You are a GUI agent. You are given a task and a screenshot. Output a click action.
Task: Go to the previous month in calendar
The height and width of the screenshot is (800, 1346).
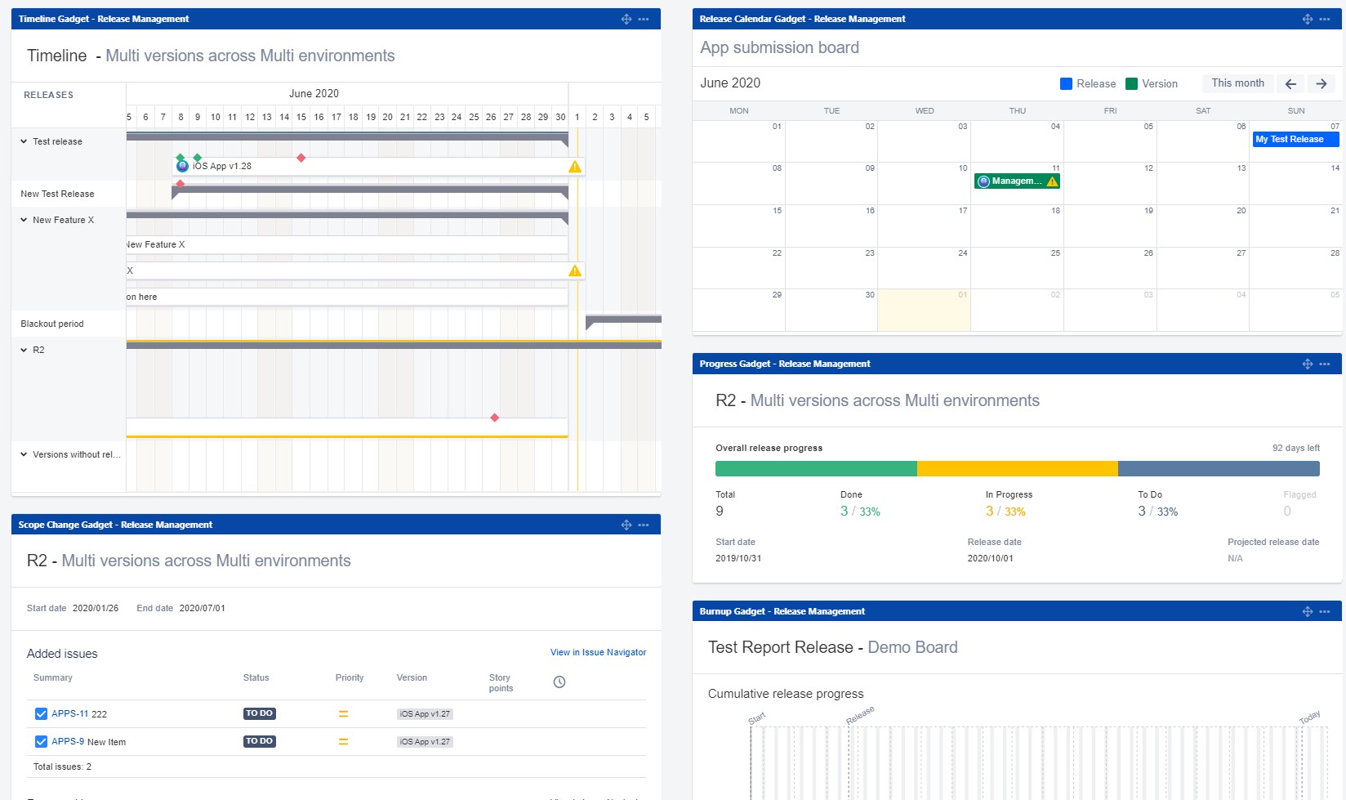point(1290,83)
